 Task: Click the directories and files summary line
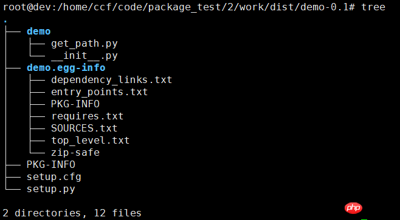coord(72,213)
